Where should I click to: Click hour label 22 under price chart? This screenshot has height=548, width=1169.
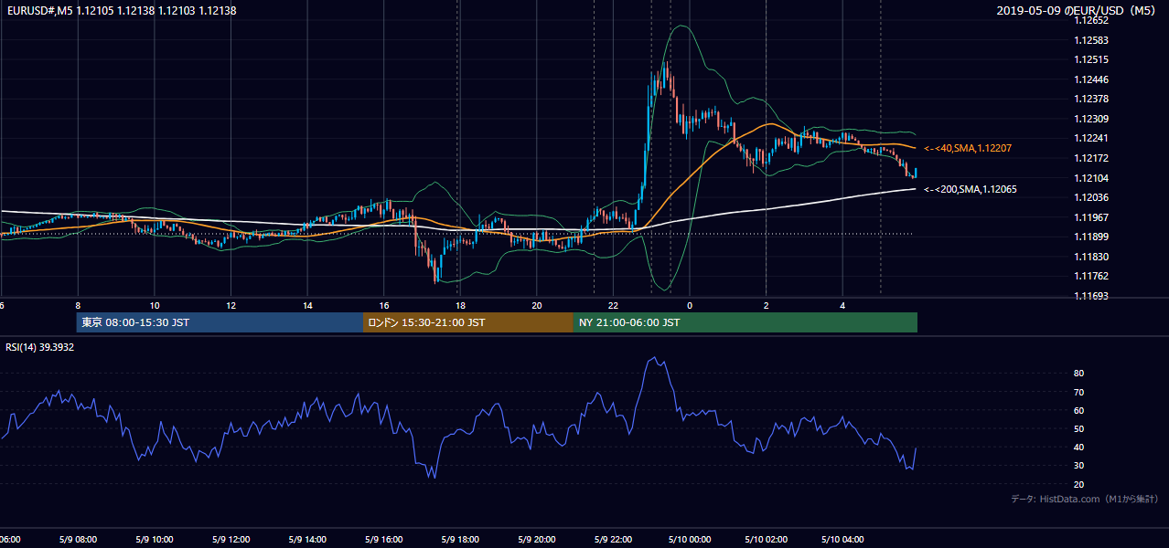tap(614, 306)
